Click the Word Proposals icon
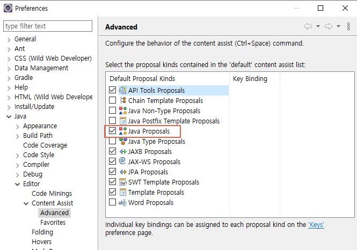This screenshot has height=250, width=357. [x=122, y=203]
